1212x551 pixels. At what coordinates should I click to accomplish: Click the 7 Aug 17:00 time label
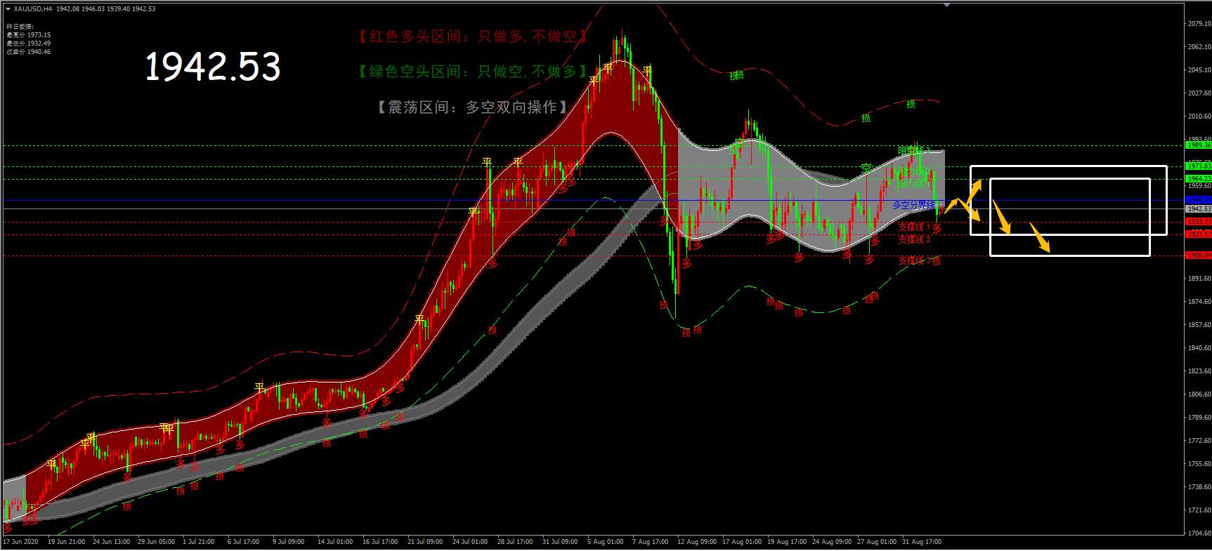pos(650,542)
